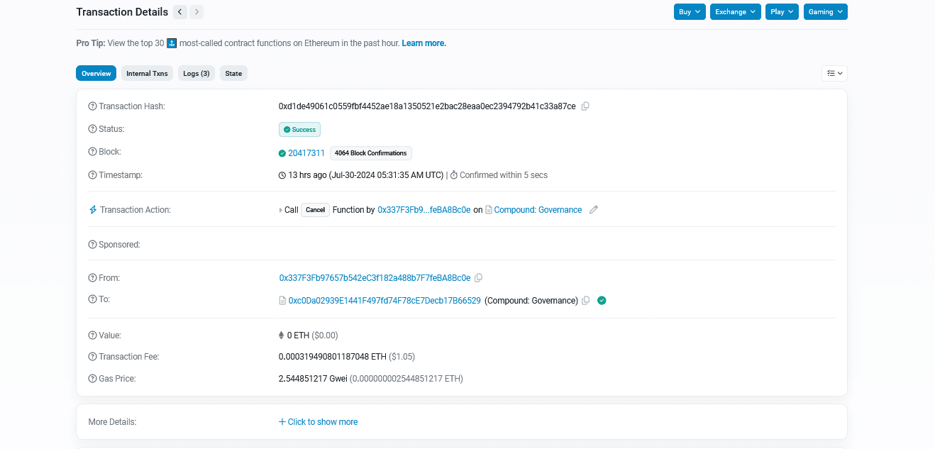Open the Play dropdown
Image resolution: width=935 pixels, height=449 pixels.
[782, 12]
